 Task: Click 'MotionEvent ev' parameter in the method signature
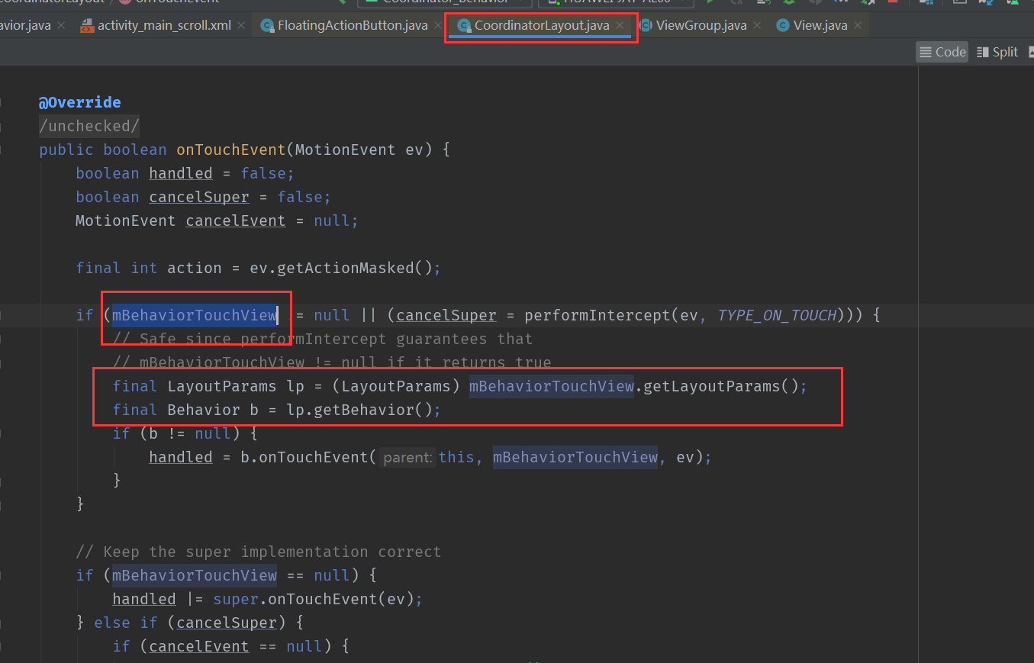[x=359, y=150]
